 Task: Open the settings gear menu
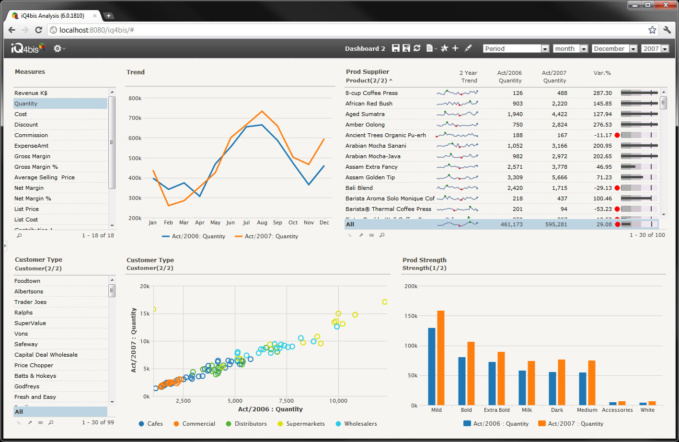pos(58,48)
